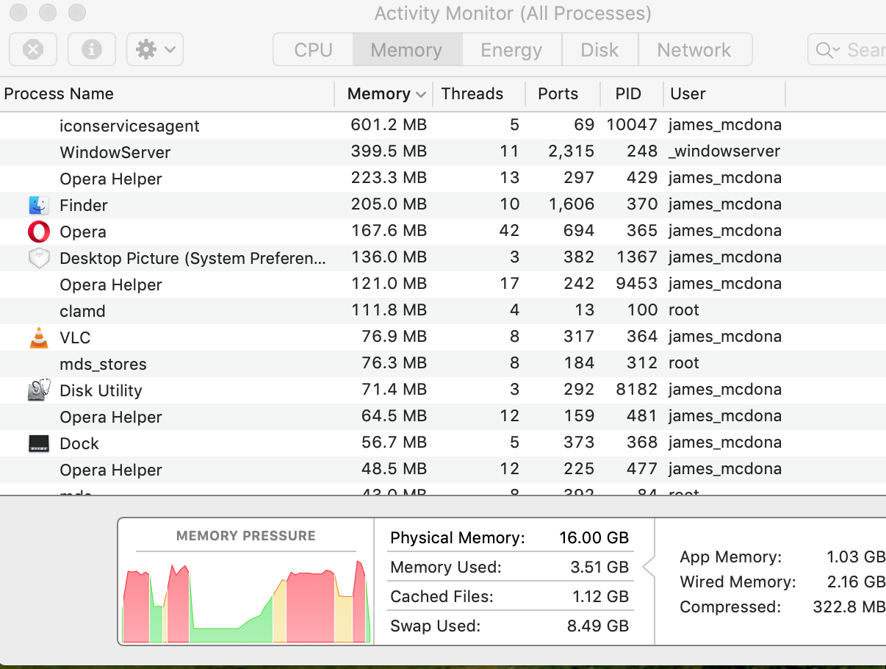Select Opera Helper using 121.0 MB
Image resolution: width=886 pixels, height=669 pixels.
tap(443, 285)
